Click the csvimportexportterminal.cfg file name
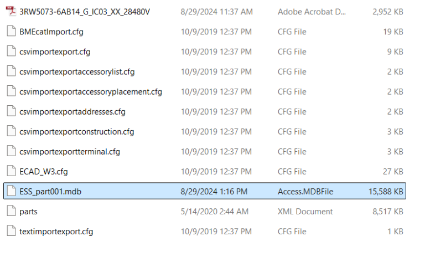Image resolution: width=425 pixels, height=257 pixels. 70,152
